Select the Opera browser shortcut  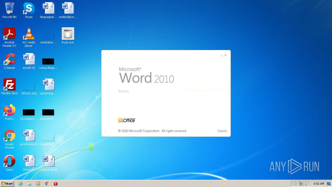(x=9, y=163)
